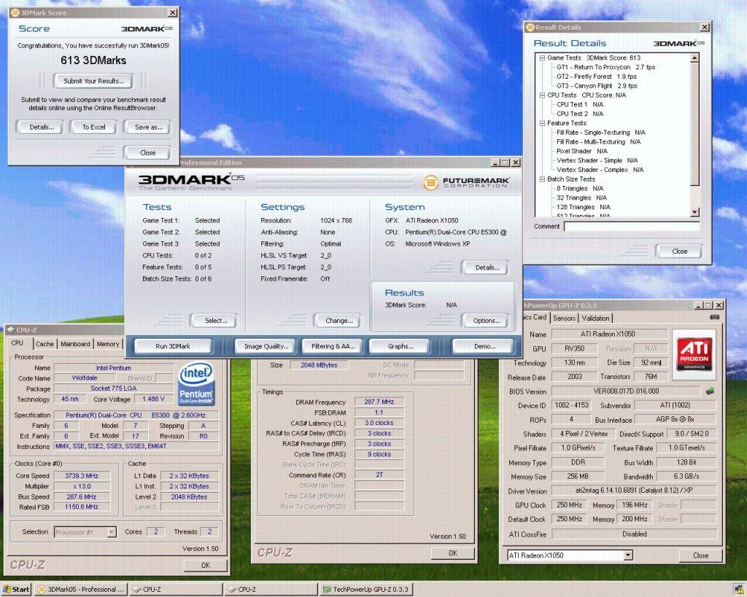747x597 pixels.
Task: Activate the second CPU-Z taskbar button
Action: pyautogui.click(x=270, y=590)
